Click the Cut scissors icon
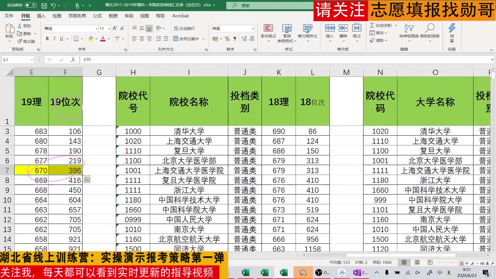 pyautogui.click(x=20, y=26)
